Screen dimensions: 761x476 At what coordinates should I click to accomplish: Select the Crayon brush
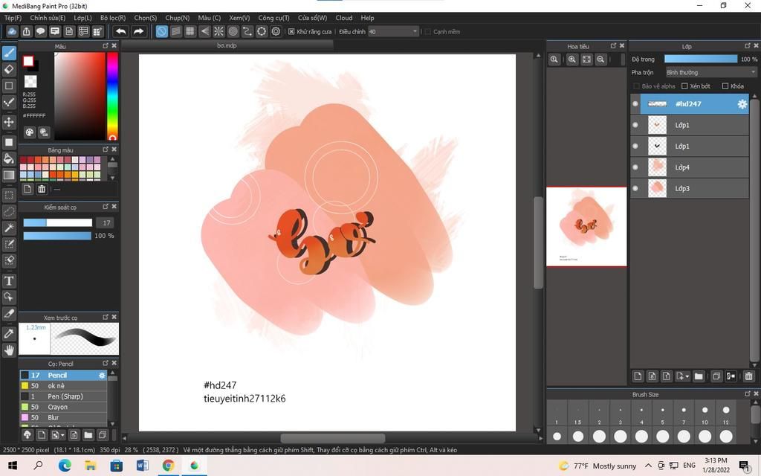pos(63,407)
